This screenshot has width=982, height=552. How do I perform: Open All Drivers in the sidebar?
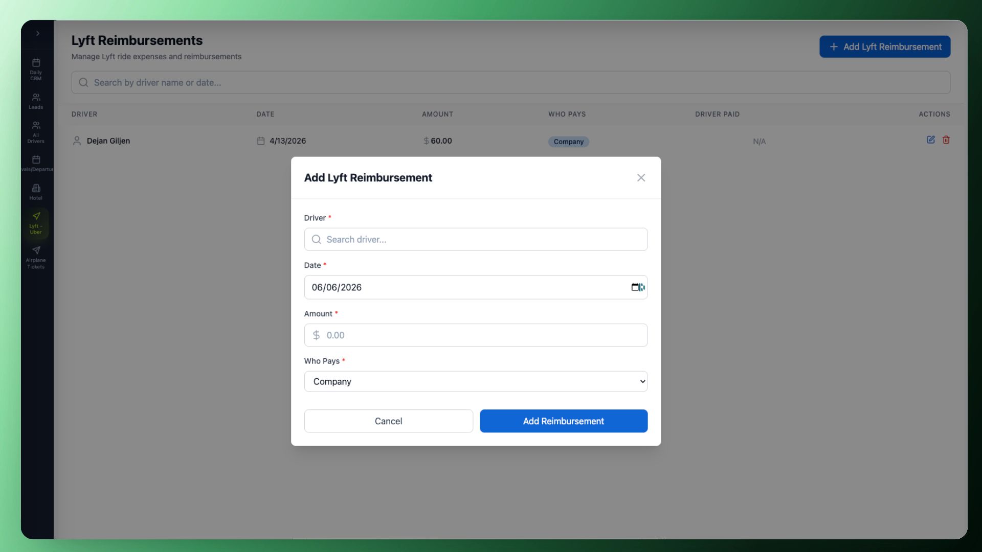(36, 132)
